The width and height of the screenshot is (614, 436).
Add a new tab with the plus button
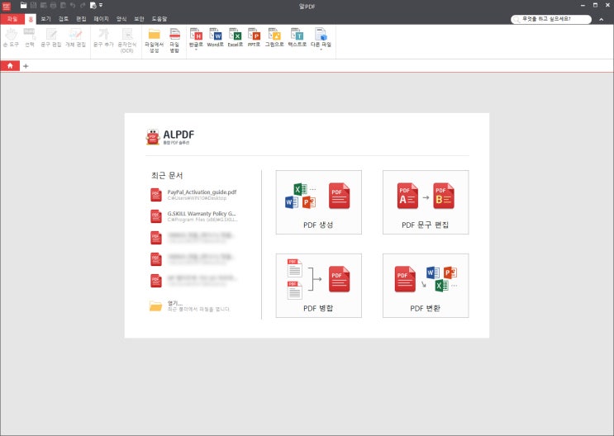coord(26,66)
